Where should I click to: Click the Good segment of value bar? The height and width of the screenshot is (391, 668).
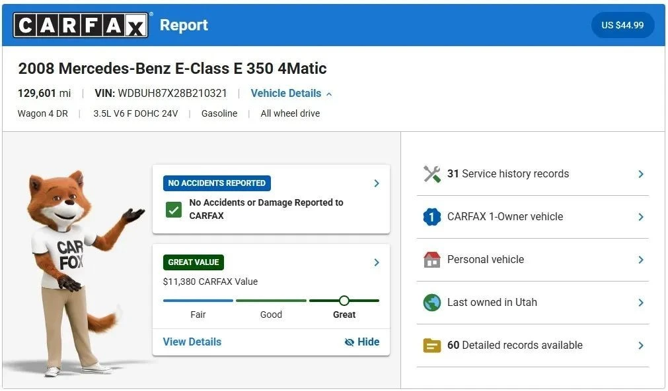pos(271,301)
